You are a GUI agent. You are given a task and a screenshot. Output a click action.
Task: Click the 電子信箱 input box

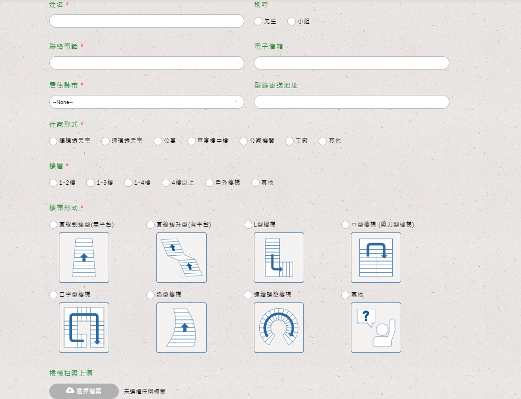[351, 63]
